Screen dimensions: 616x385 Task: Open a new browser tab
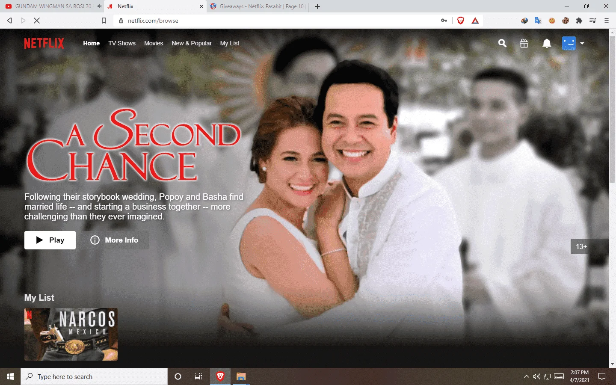(x=317, y=6)
